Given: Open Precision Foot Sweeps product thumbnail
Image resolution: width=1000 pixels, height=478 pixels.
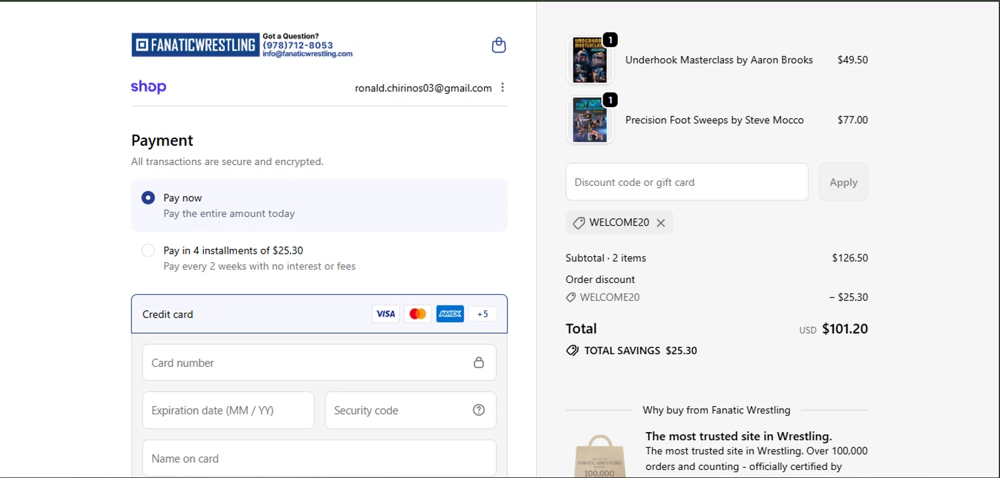Looking at the screenshot, I should coord(590,120).
